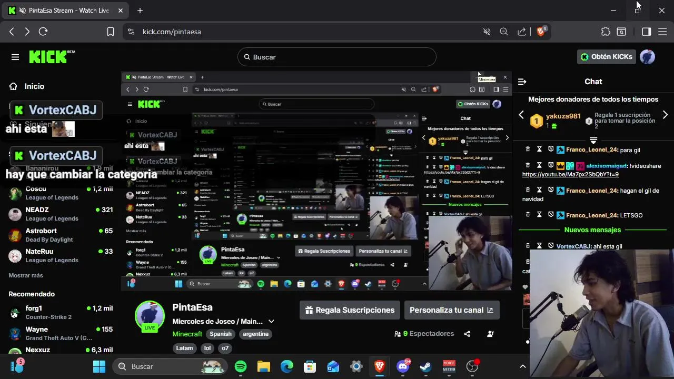Click the add-user icon beside viewers

(x=490, y=334)
